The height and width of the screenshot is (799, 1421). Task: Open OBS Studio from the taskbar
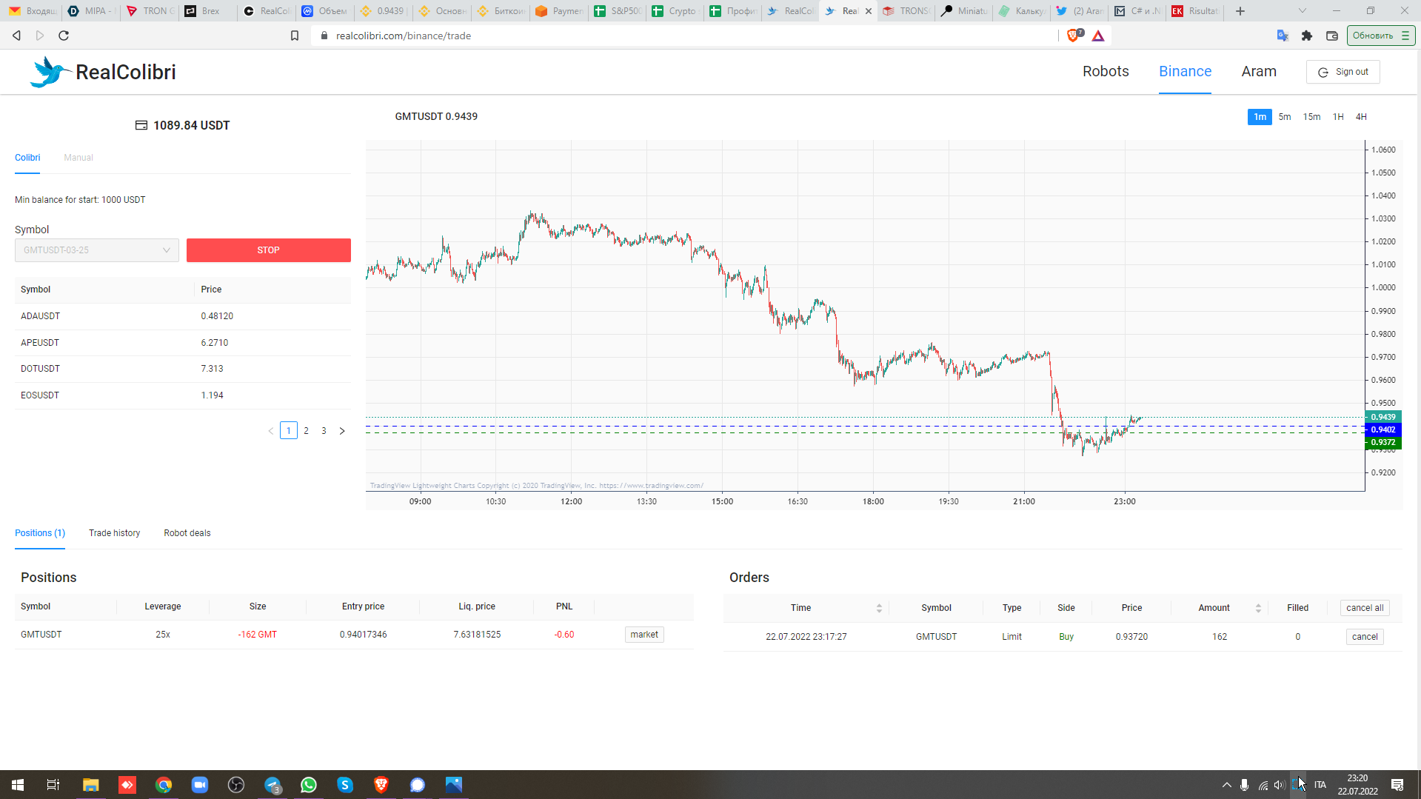tap(236, 785)
